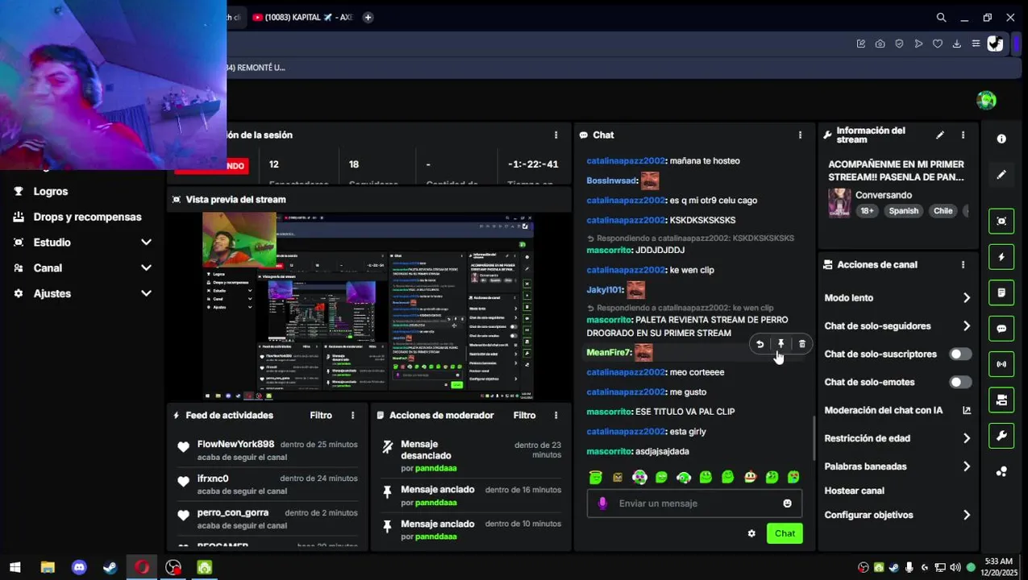Open emote picker smiley in message box

tap(787, 503)
